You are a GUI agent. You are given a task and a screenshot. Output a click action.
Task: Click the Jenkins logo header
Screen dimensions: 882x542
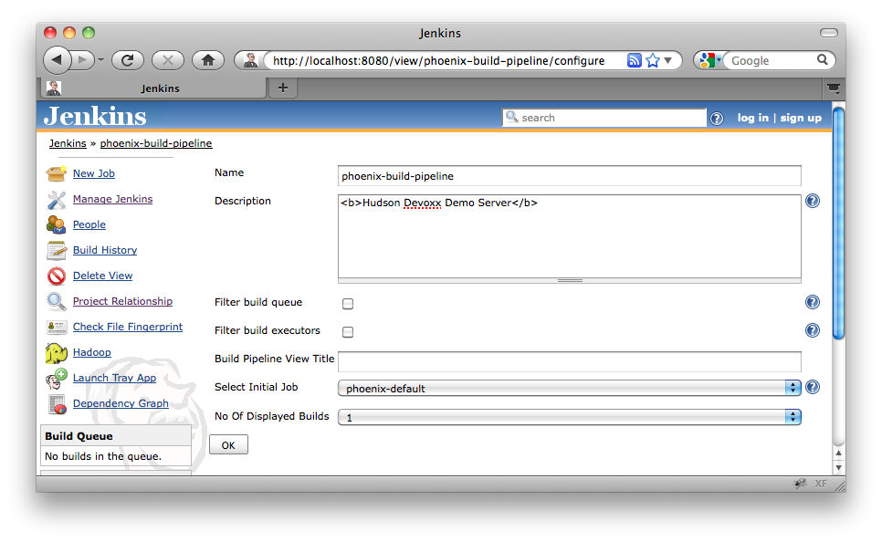95,117
